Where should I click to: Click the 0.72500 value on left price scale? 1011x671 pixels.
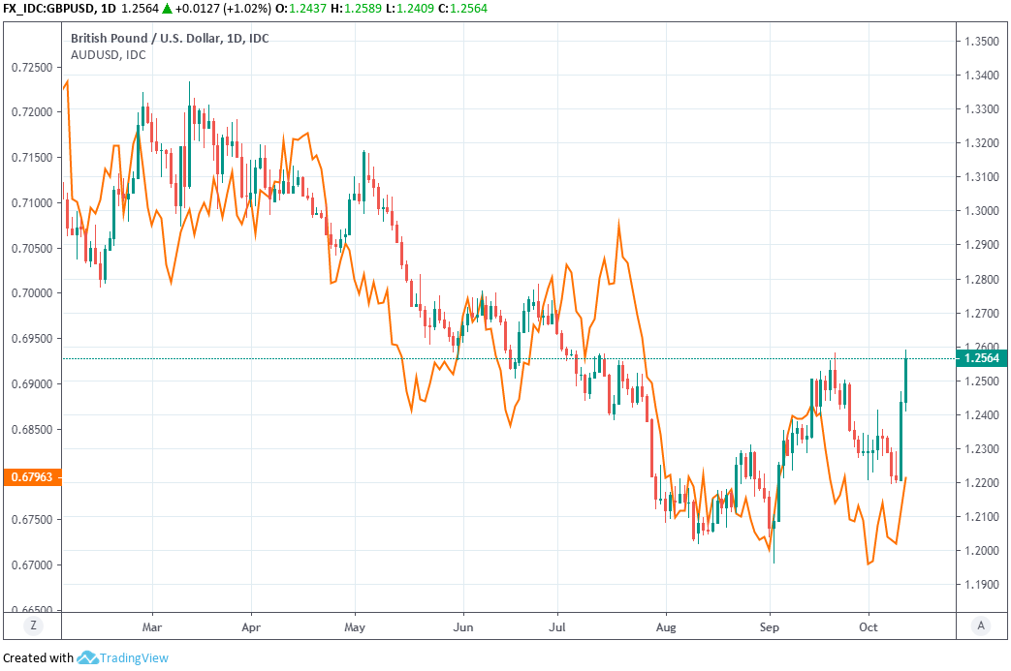(x=31, y=67)
